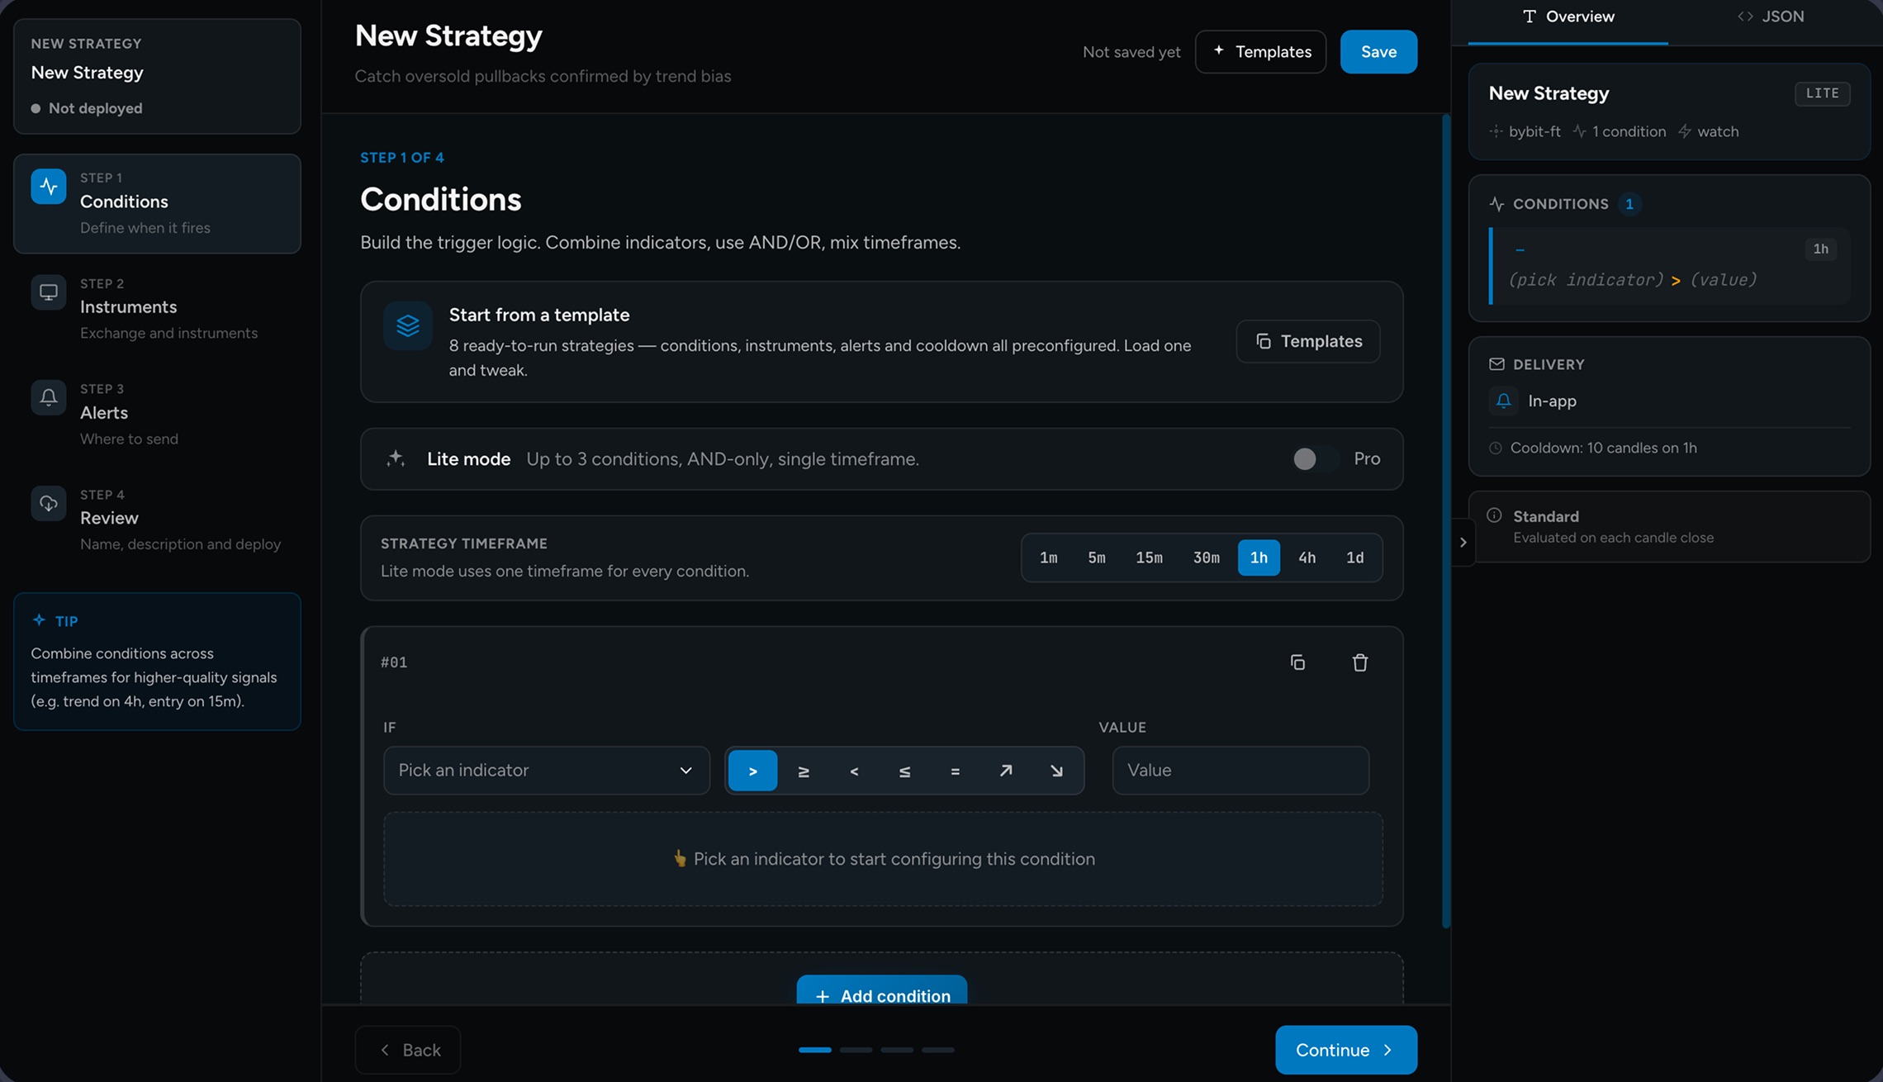
Task: Go to Step 4 Review
Action: click(x=157, y=520)
